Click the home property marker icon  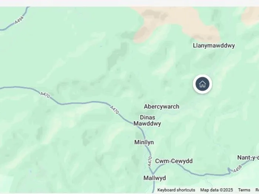[x=202, y=84]
